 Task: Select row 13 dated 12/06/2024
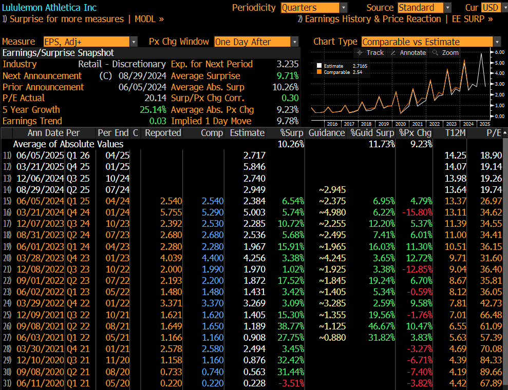252,179
